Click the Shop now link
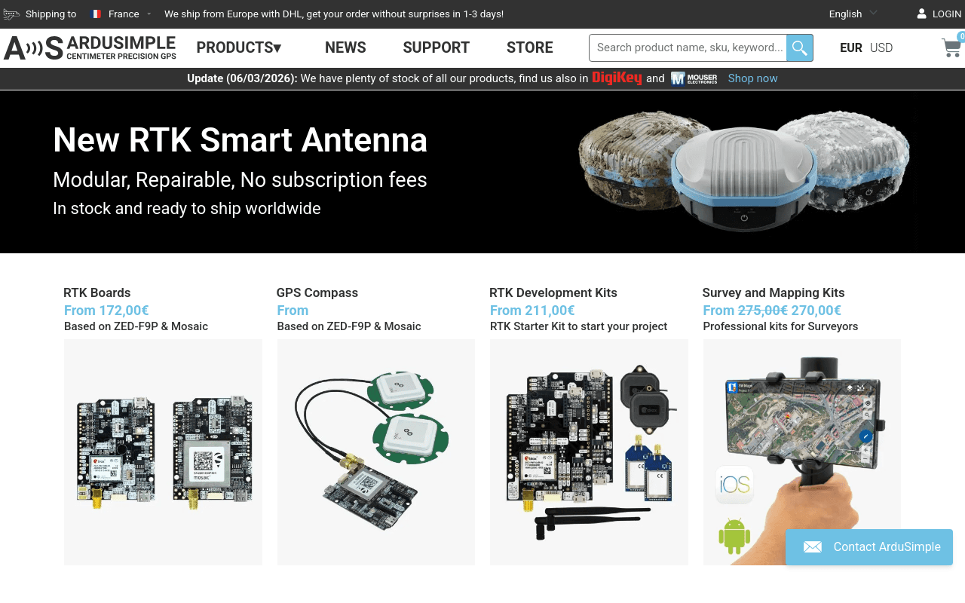Viewport: 965px width, 603px height. [752, 78]
